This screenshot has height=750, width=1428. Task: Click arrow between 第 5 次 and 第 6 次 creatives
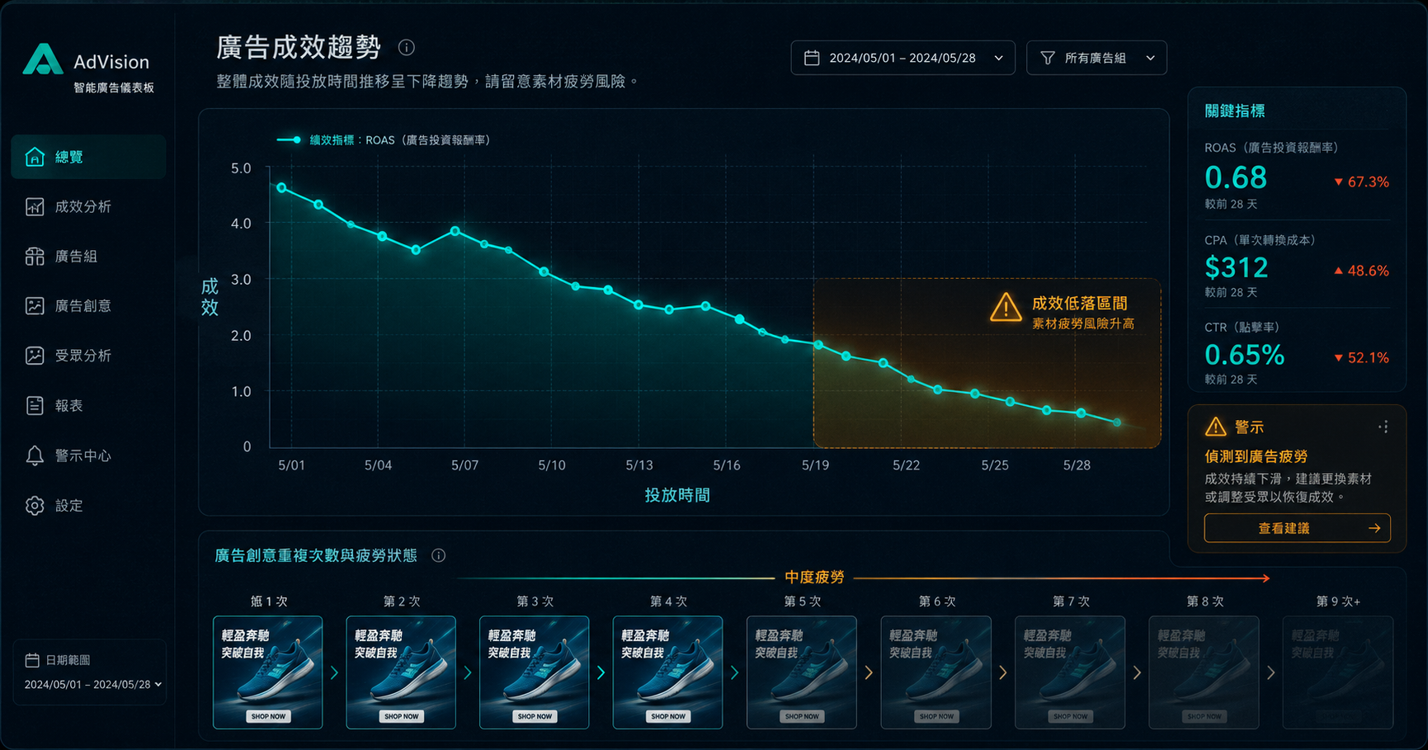coord(869,672)
